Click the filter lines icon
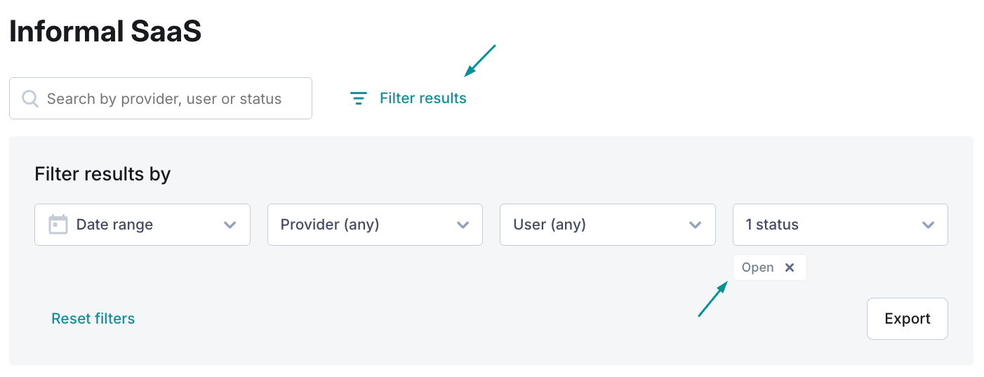The height and width of the screenshot is (377, 984). click(359, 98)
